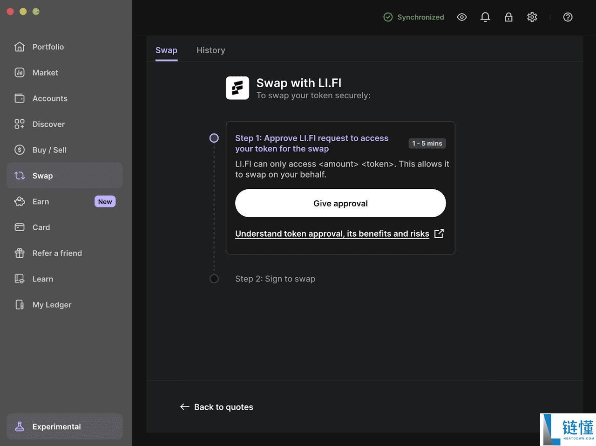Open the Experimental flask icon
Image resolution: width=596 pixels, height=446 pixels.
pyautogui.click(x=19, y=426)
